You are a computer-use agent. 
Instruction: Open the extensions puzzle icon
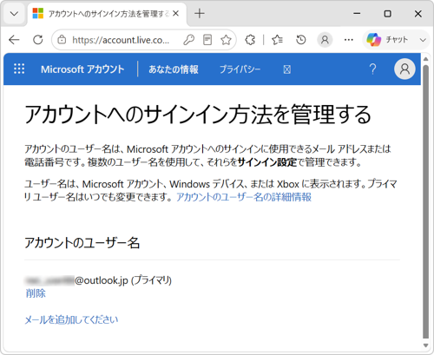pos(250,40)
